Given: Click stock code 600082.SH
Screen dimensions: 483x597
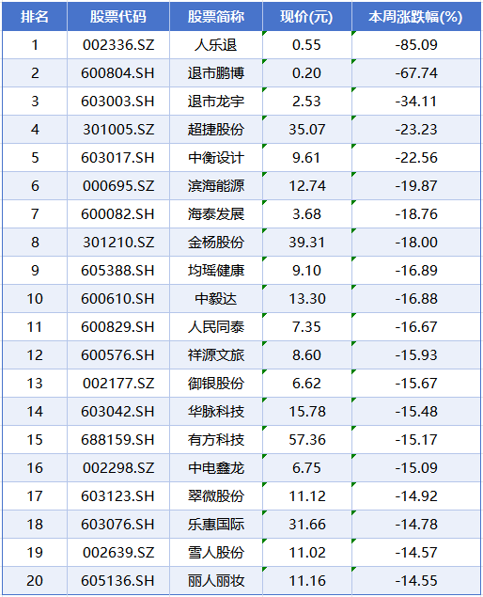Looking at the screenshot, I should 118,214.
